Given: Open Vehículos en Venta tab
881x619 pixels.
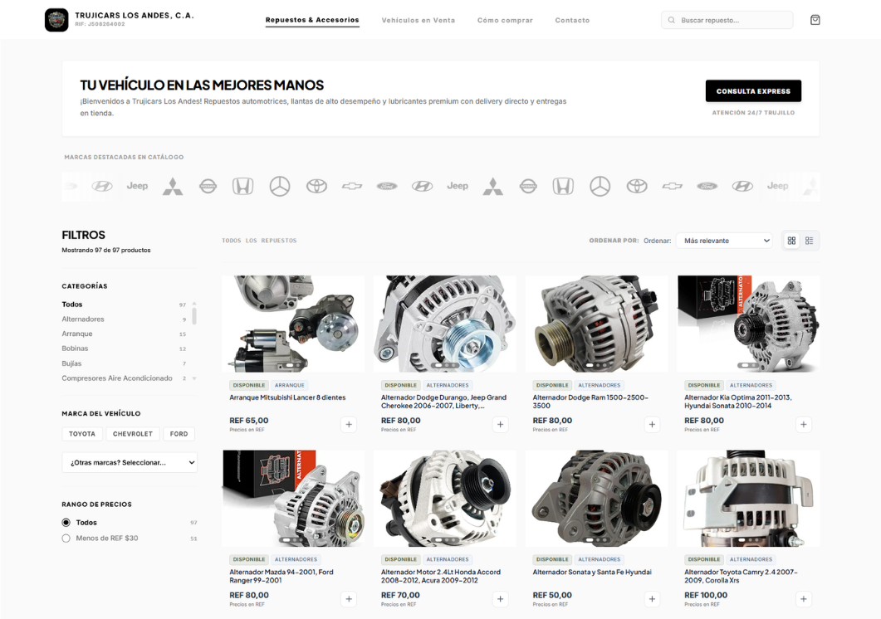Looking at the screenshot, I should click(418, 20).
